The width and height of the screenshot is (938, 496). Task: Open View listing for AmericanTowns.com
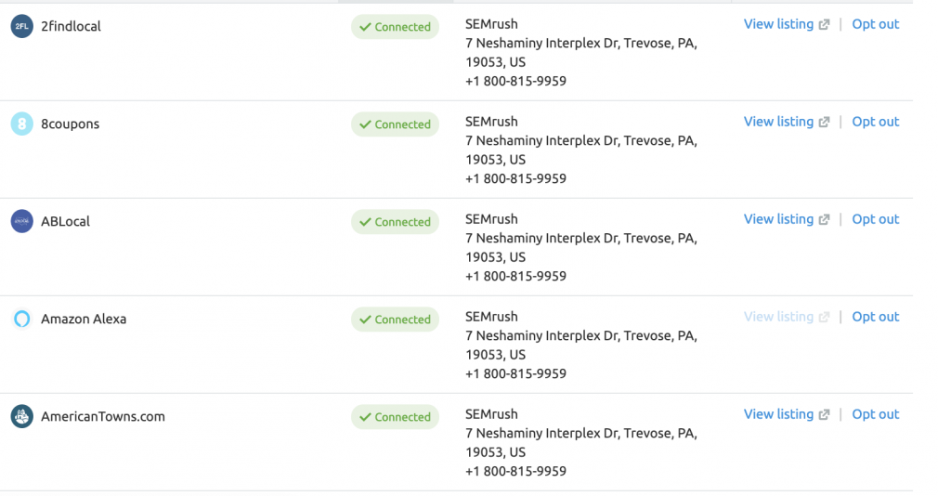point(778,414)
